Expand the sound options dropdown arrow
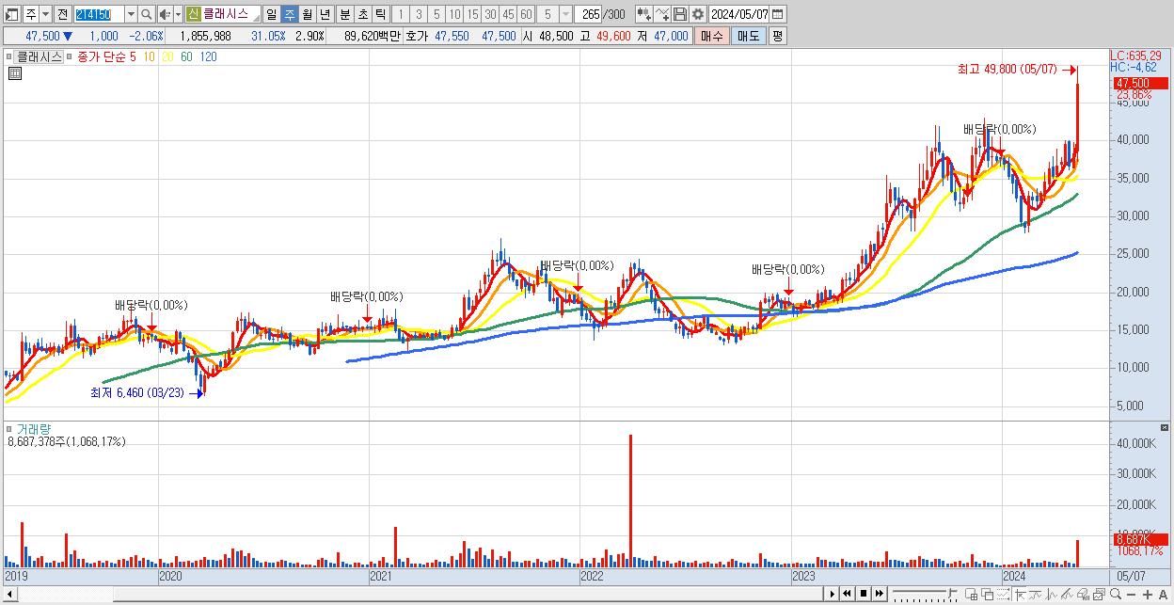 tap(178, 14)
